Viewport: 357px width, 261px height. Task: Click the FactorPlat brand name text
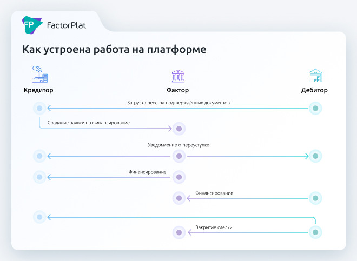67,25
